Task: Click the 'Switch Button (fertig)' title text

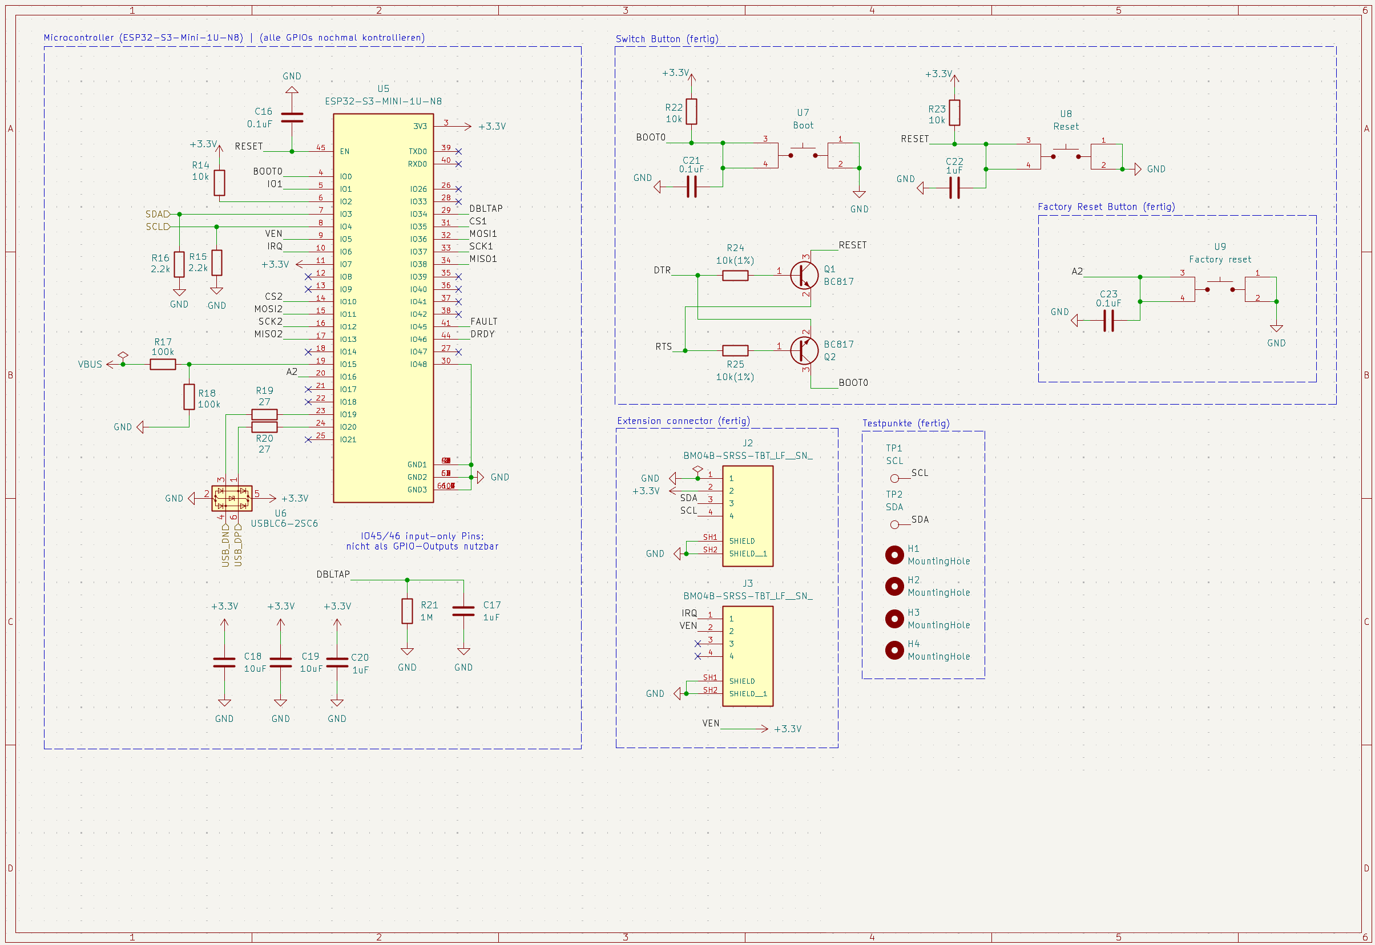Action: coord(667,39)
